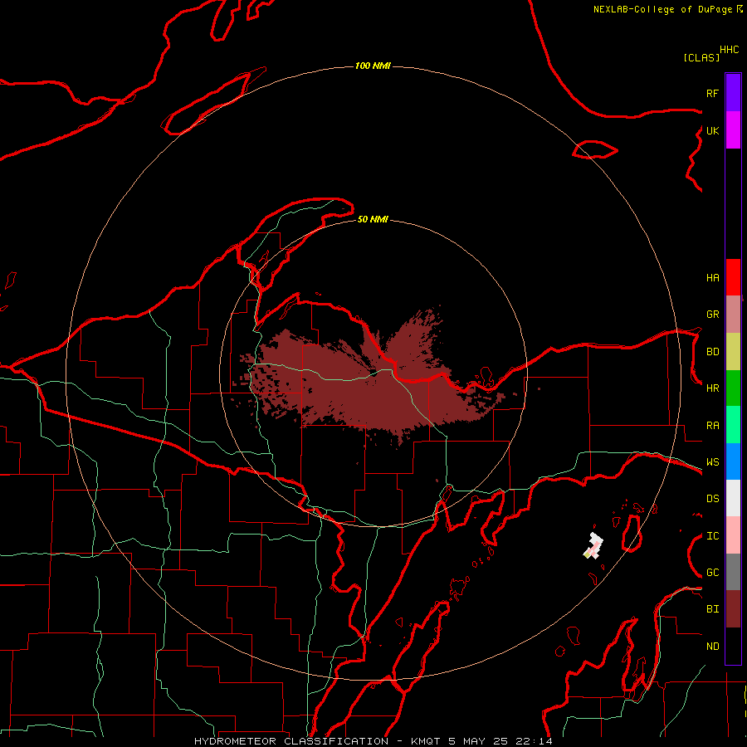Viewport: 747px width, 747px height.
Task: Click the RF purple legend swatch
Action: tap(733, 92)
